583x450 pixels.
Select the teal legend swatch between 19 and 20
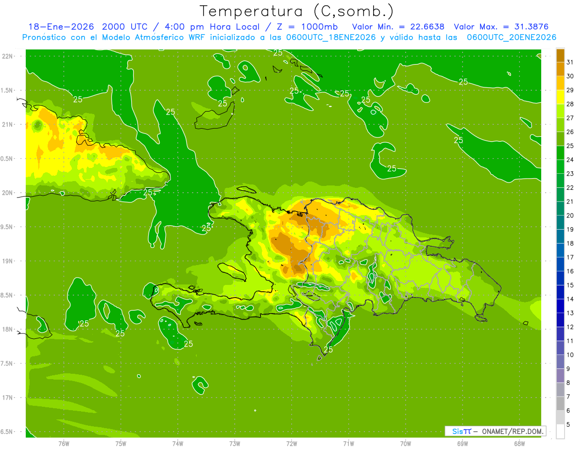pyautogui.click(x=560, y=222)
